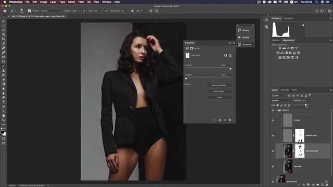Image resolution: width=333 pixels, height=187 pixels.
Task: Open the History panel
Action: 246,30
